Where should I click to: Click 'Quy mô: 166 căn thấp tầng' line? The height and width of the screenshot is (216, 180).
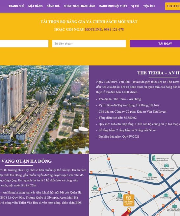click(139, 124)
